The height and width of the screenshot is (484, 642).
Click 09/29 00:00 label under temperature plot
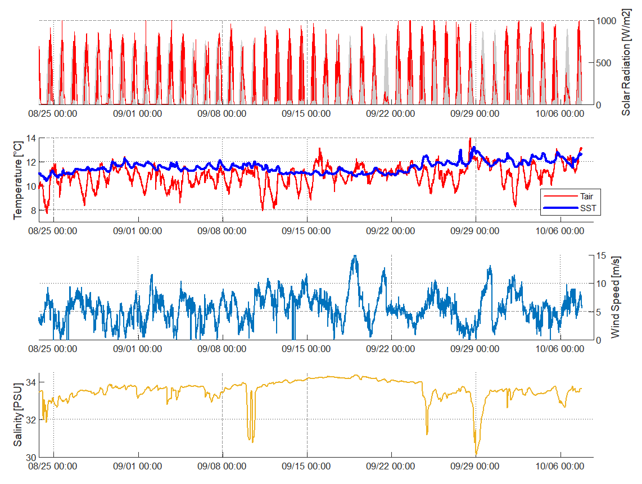click(476, 231)
